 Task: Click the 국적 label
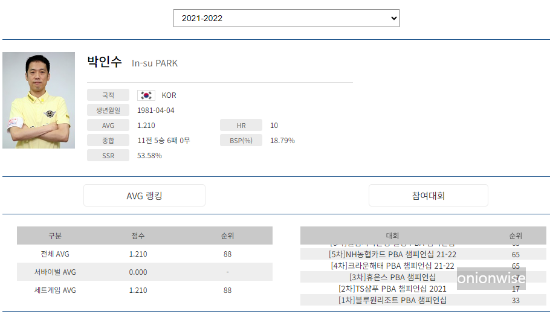tap(108, 95)
